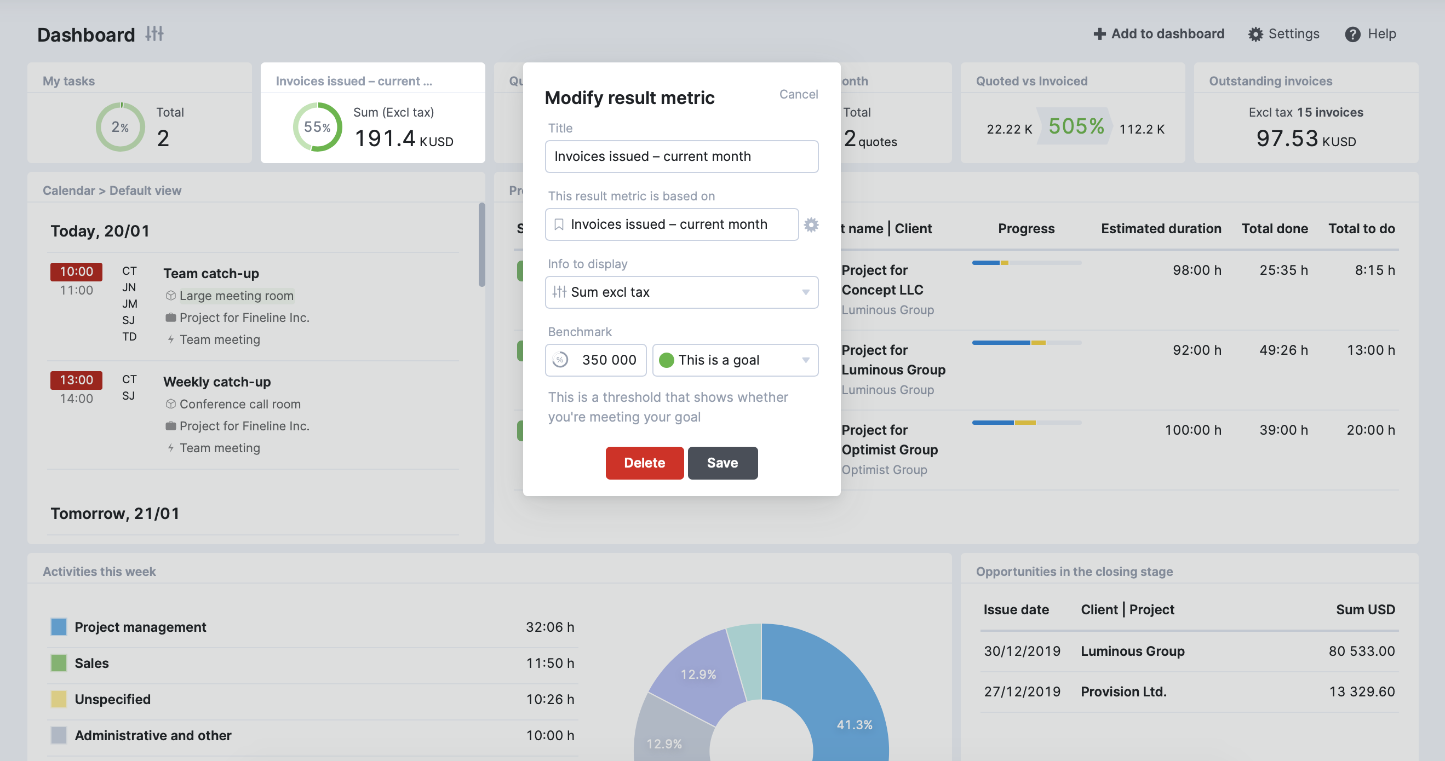Click Project management blue color swatch
This screenshot has width=1445, height=761.
[x=59, y=627]
